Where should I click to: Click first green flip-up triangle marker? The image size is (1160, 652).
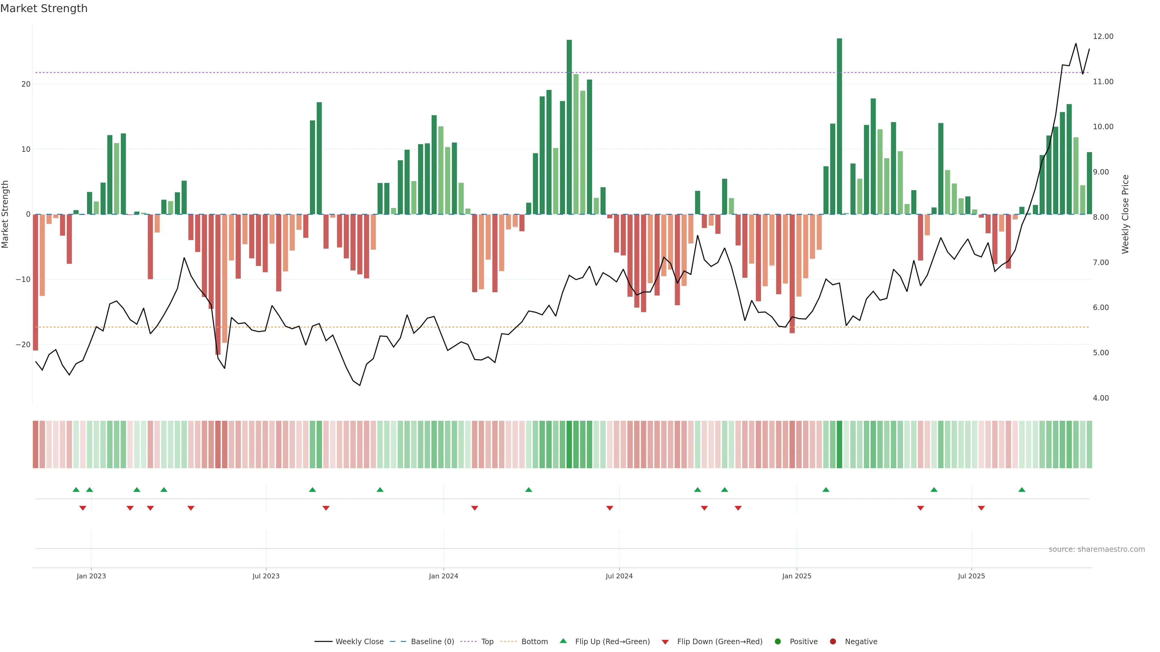76,490
